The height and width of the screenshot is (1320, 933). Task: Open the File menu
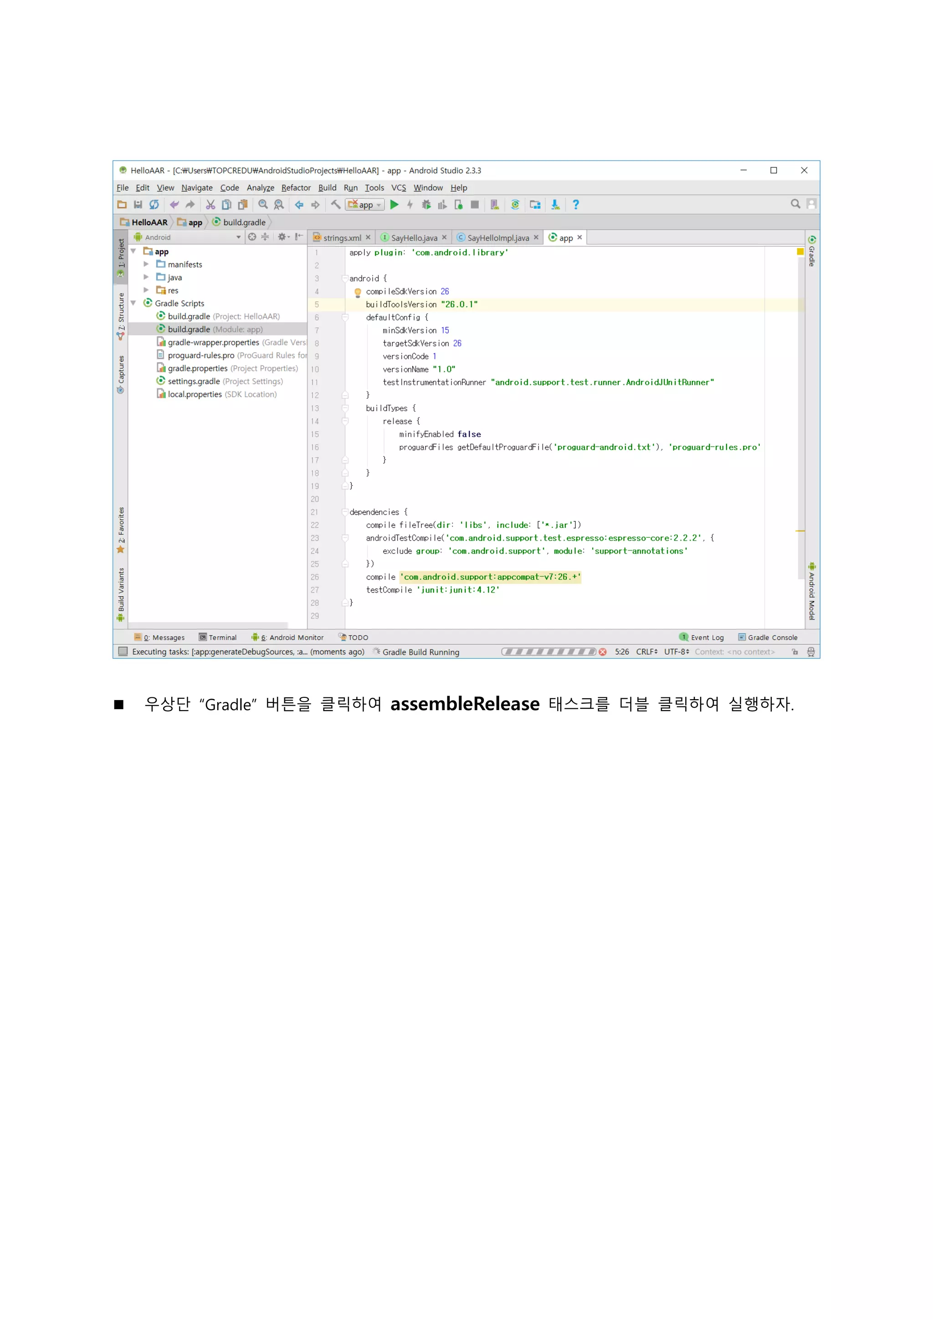(123, 188)
